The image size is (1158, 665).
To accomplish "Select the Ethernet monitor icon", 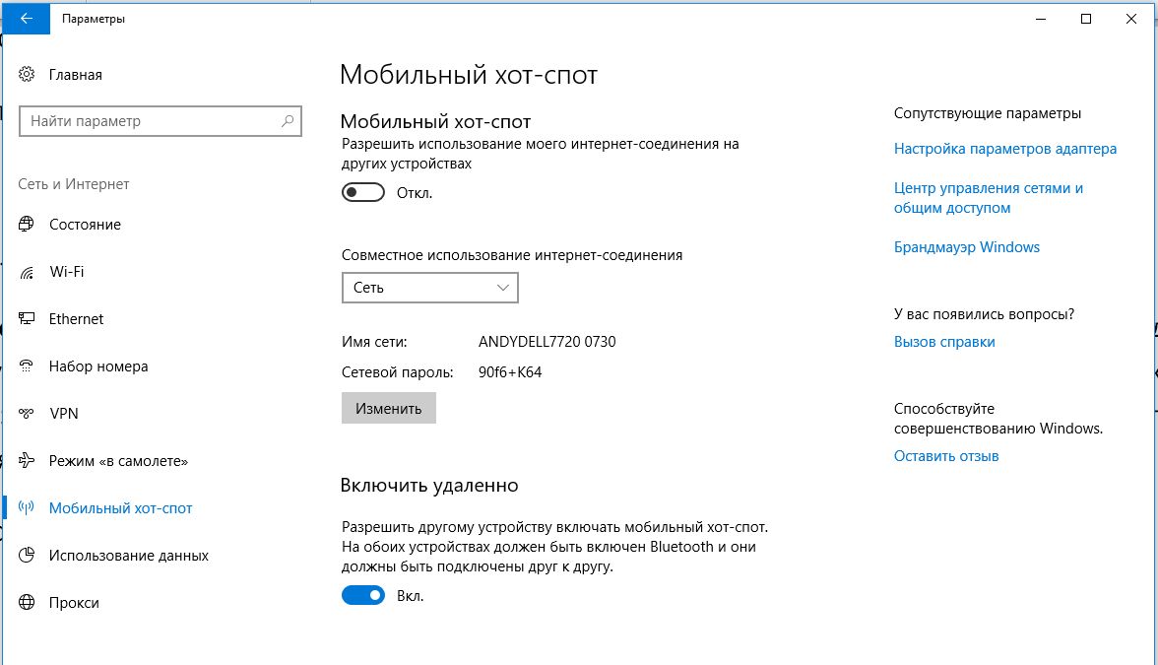I will coord(27,318).
